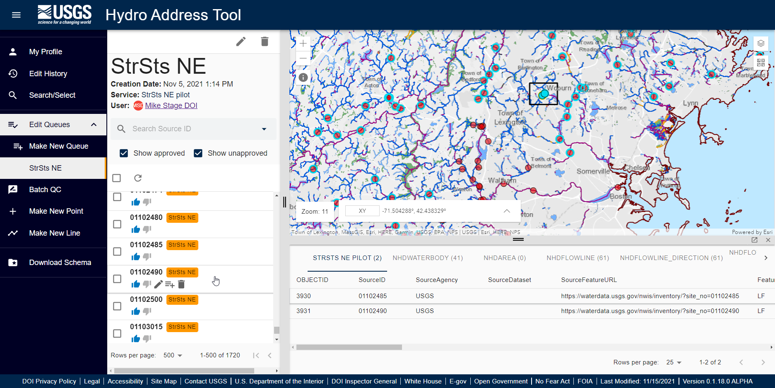
Task: Open the Edit History panel
Action: tap(48, 73)
